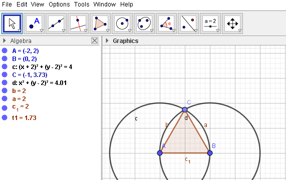This screenshot has height=180, width=286.
Task: Toggle visibility of point B
Action: click(5, 58)
